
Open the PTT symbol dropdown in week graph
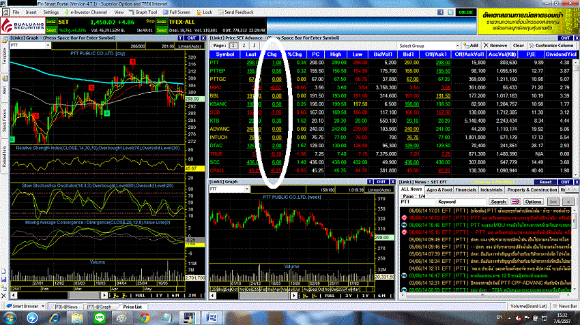pyautogui.click(x=247, y=189)
